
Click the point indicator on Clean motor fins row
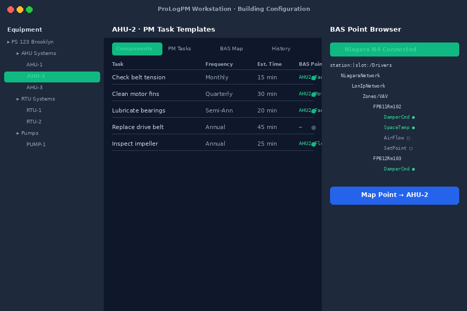313,94
